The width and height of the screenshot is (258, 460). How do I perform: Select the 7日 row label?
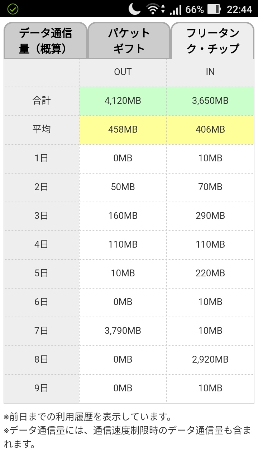42,331
